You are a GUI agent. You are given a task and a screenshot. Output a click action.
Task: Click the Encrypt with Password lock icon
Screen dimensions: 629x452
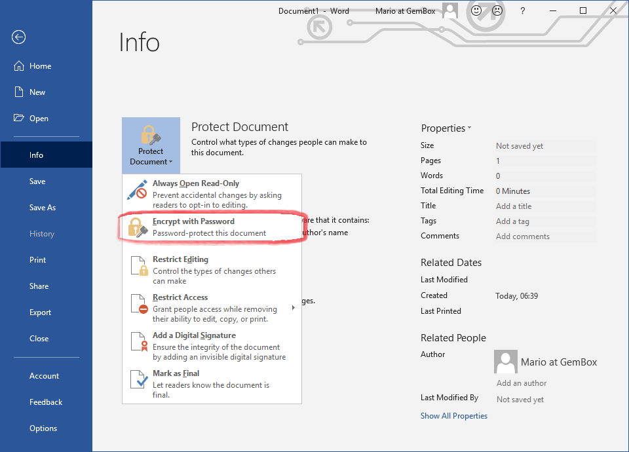[138, 227]
